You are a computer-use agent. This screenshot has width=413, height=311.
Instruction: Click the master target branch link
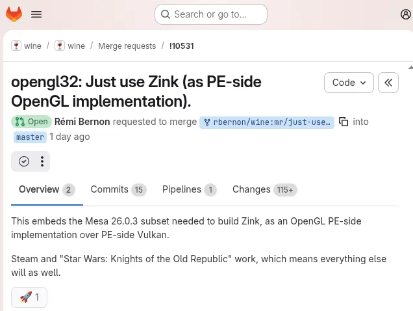[30, 137]
